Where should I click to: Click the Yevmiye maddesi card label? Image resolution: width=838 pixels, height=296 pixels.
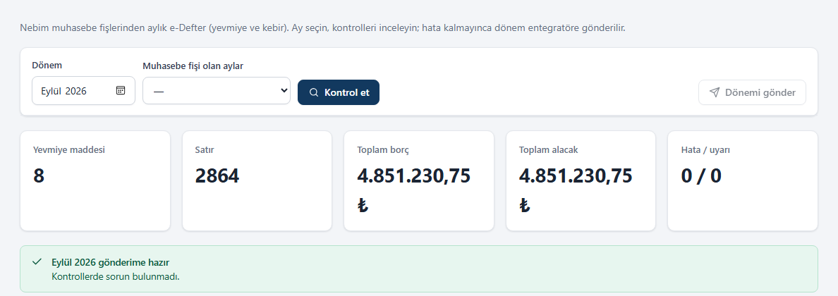click(x=69, y=149)
